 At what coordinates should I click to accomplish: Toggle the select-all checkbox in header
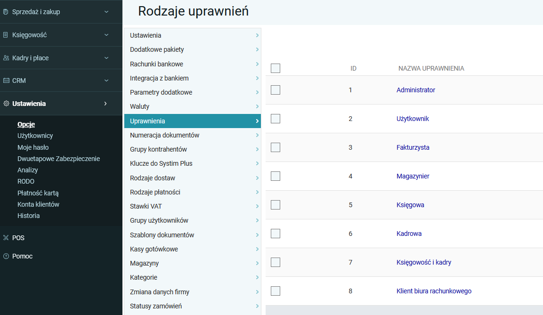point(276,68)
